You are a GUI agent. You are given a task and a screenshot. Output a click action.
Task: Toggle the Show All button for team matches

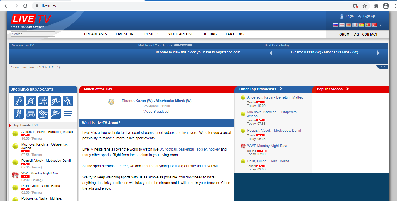point(183,45)
